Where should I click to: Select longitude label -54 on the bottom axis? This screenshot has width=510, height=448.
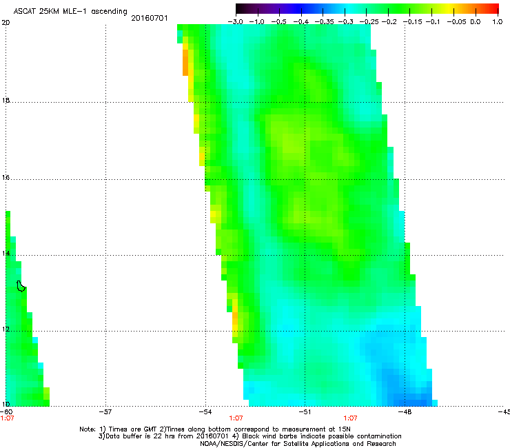tap(205, 412)
